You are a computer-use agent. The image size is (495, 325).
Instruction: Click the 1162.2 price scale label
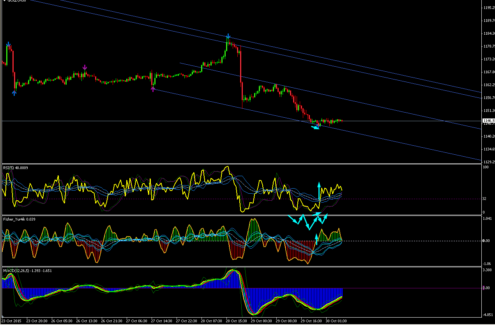[x=489, y=85]
